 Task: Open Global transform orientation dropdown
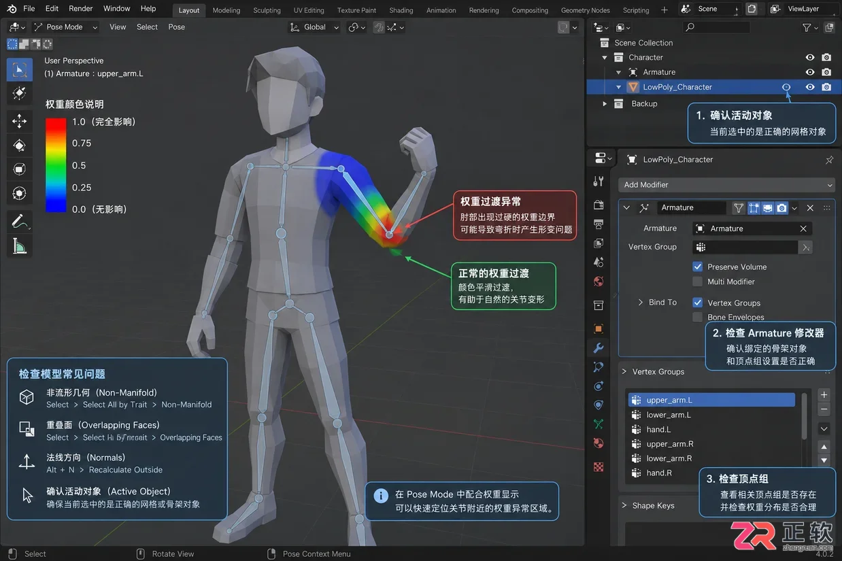(314, 27)
